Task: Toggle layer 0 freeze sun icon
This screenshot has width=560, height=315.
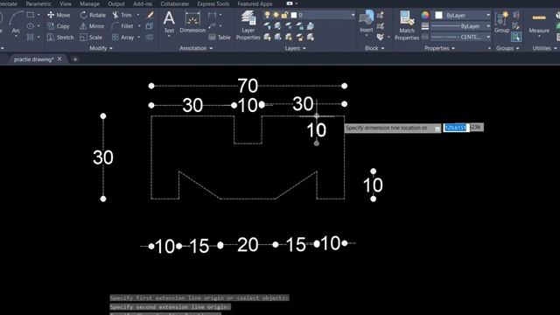Action: [276, 15]
